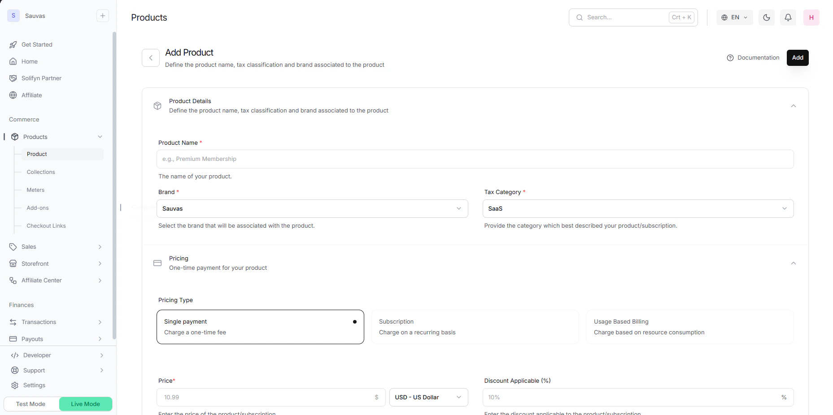This screenshot has height=415, width=833.
Task: Click the Developer code brackets icon
Action: click(x=15, y=355)
